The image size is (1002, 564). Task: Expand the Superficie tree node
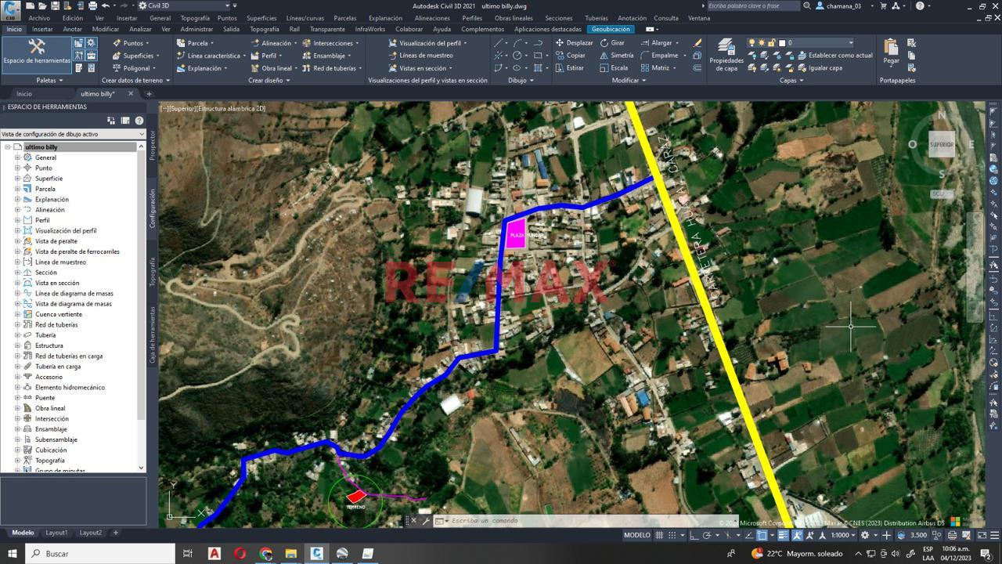pyautogui.click(x=17, y=179)
